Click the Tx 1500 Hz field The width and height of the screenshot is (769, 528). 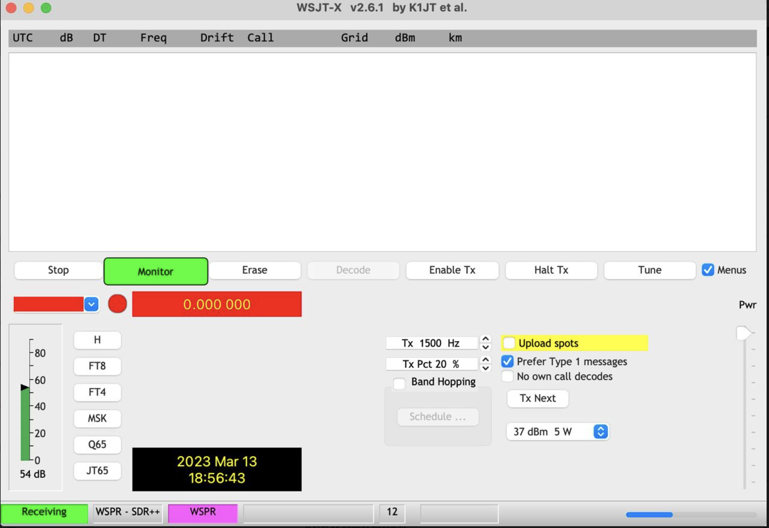[x=431, y=343]
